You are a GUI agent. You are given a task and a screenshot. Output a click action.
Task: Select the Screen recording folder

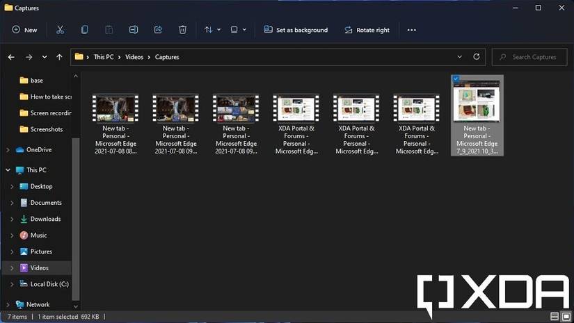pyautogui.click(x=45, y=113)
